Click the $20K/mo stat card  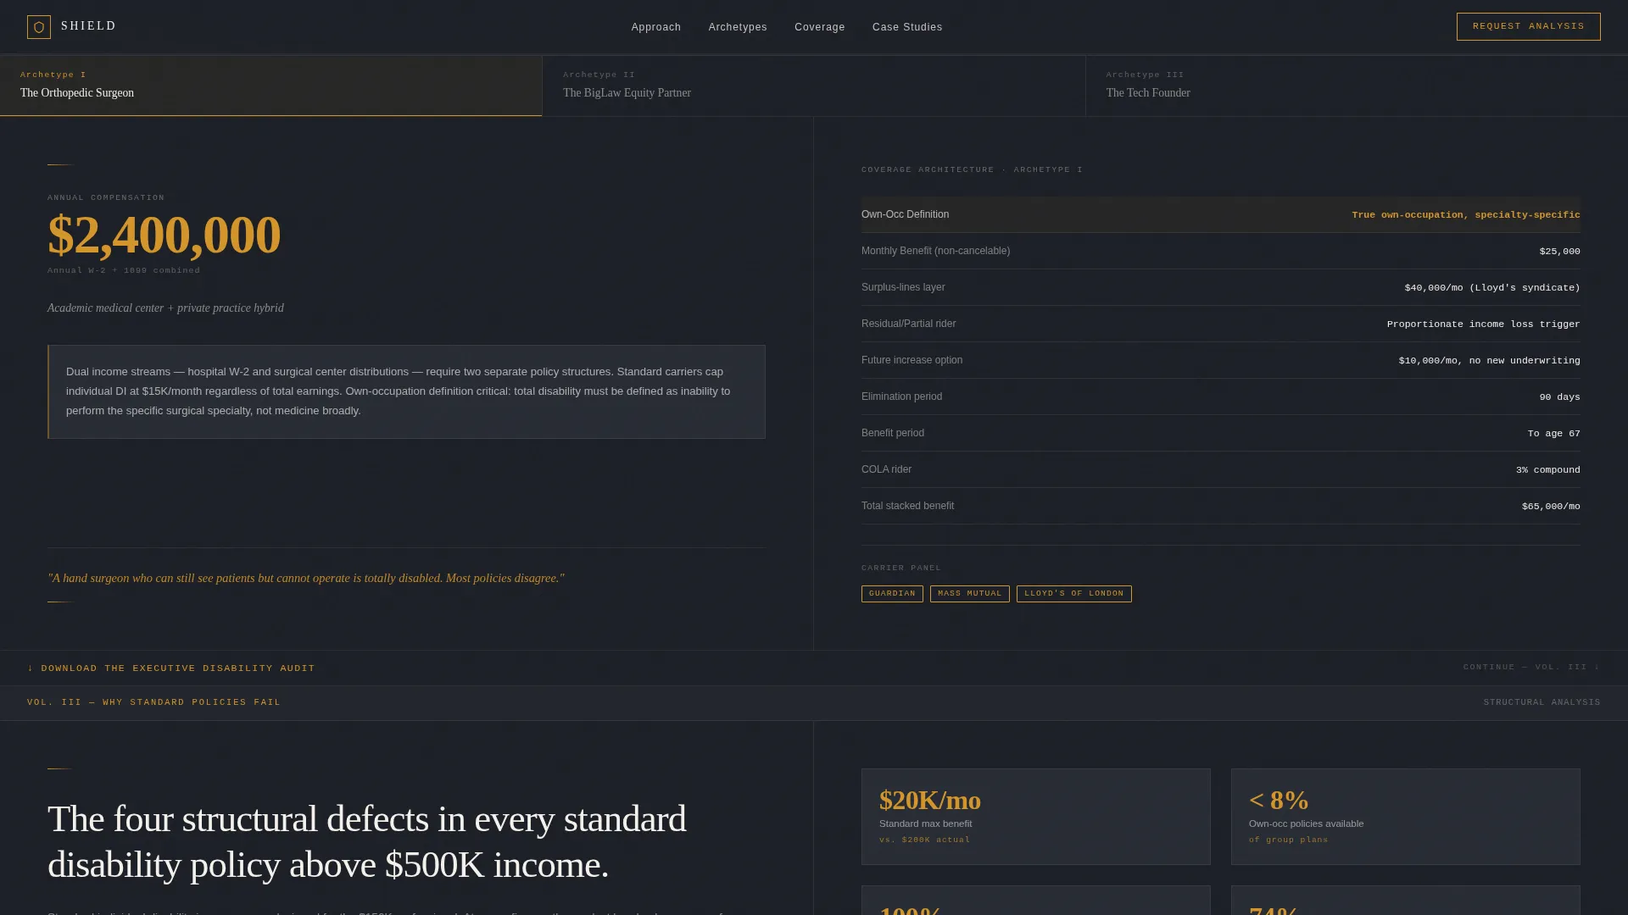point(1035,817)
